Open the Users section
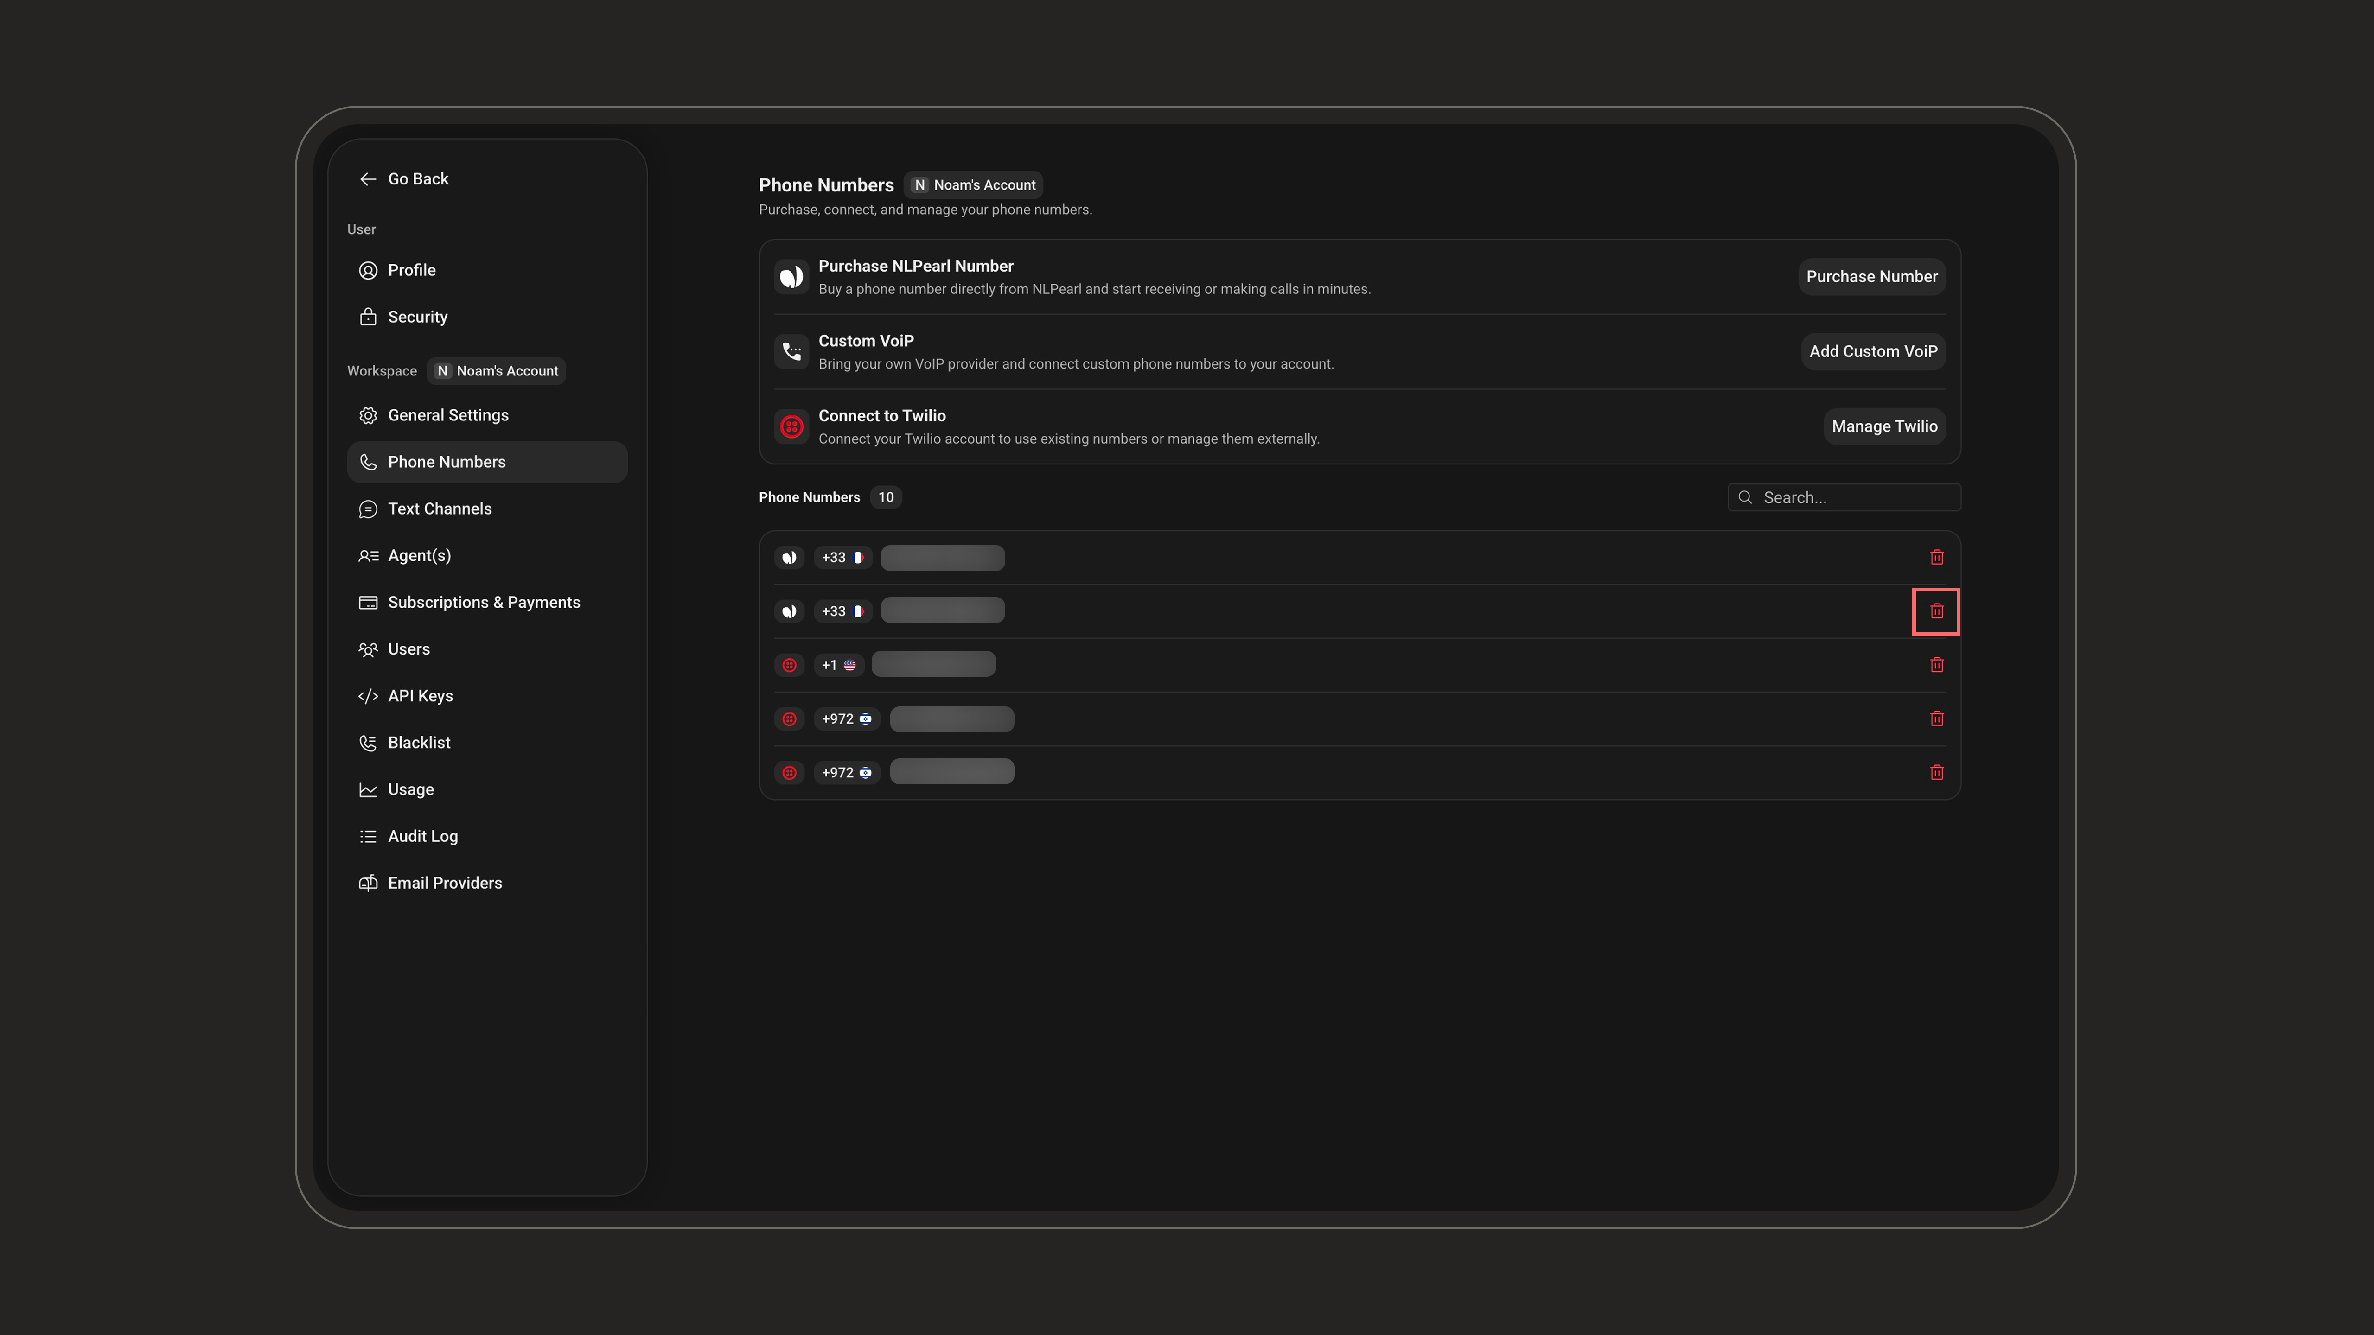This screenshot has height=1335, width=2374. point(486,649)
